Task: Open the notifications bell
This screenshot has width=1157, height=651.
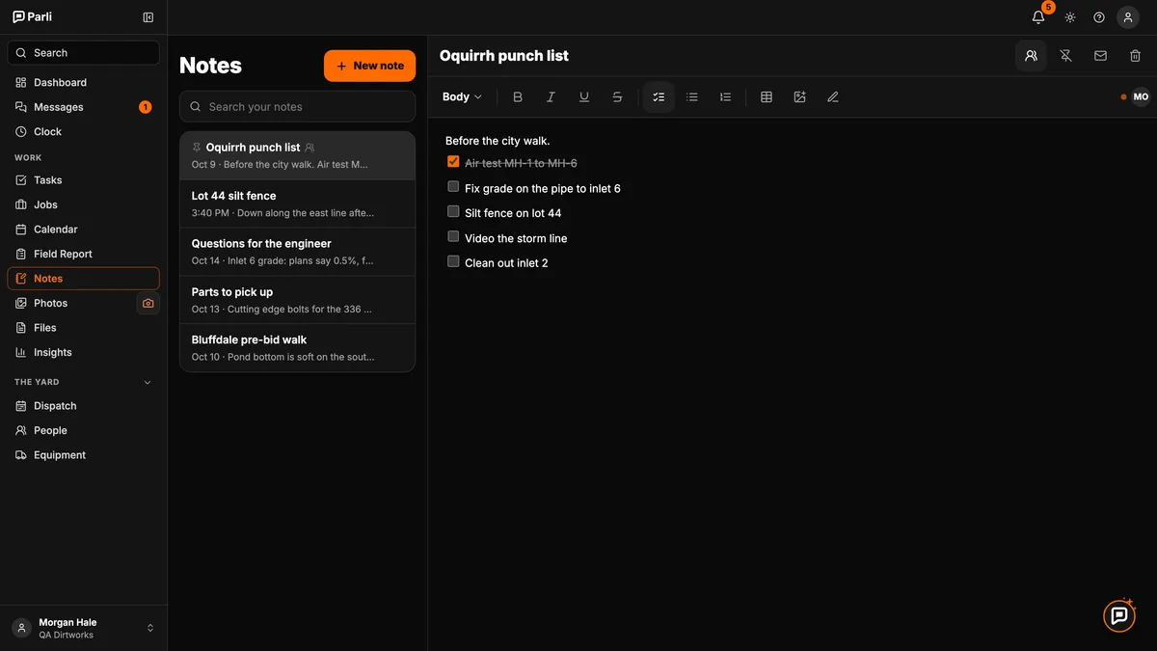Action: [1038, 17]
